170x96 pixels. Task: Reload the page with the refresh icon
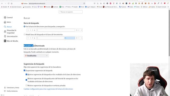8,3
